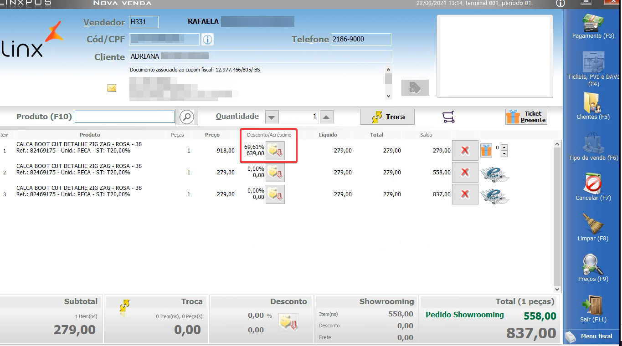Remove item 2 with the red X

465,172
